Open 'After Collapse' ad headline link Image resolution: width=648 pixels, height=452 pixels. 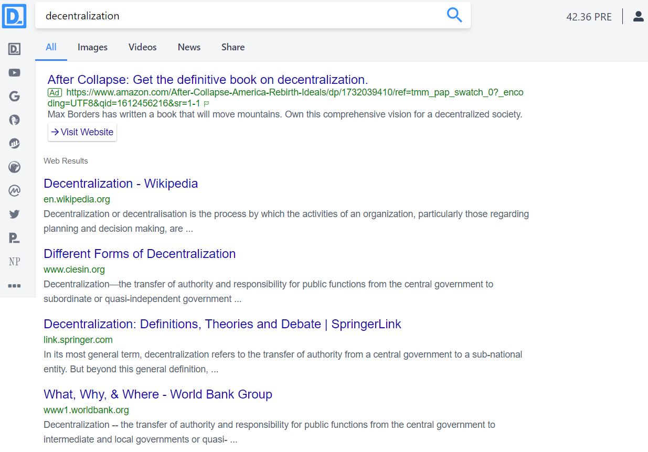pyautogui.click(x=208, y=80)
